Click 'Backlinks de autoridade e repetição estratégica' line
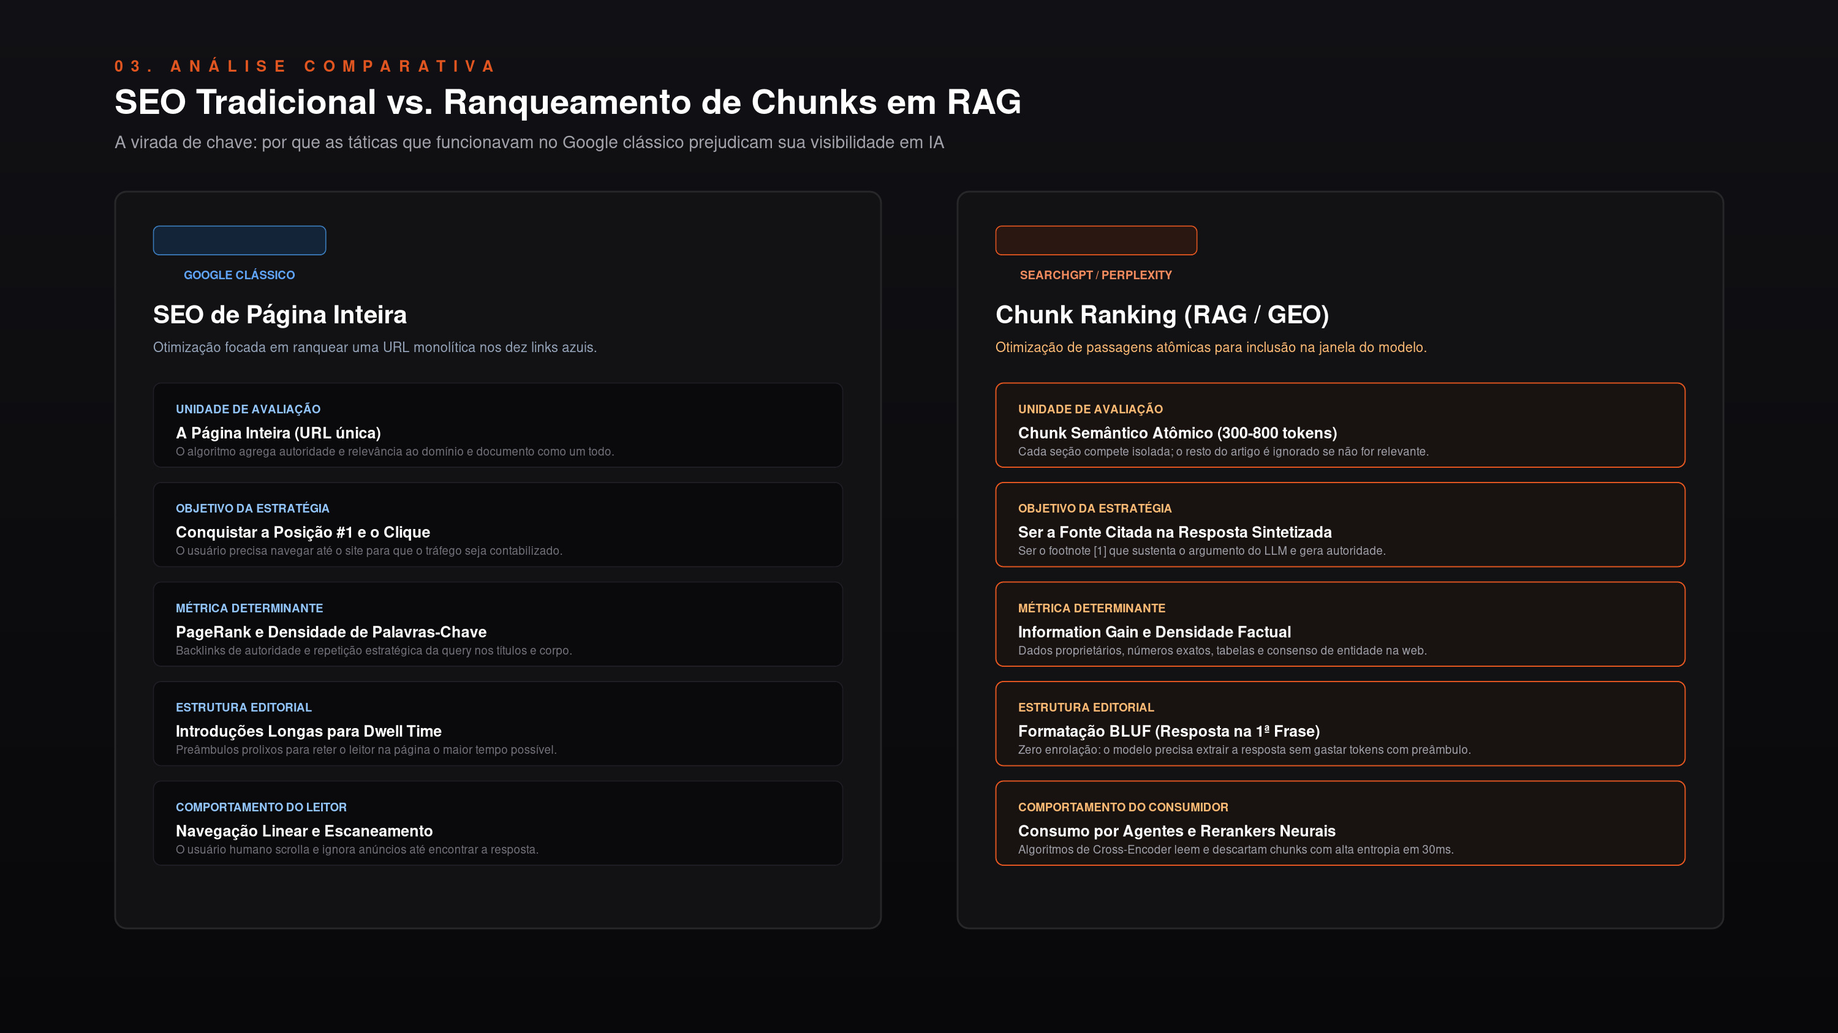 coord(374,650)
